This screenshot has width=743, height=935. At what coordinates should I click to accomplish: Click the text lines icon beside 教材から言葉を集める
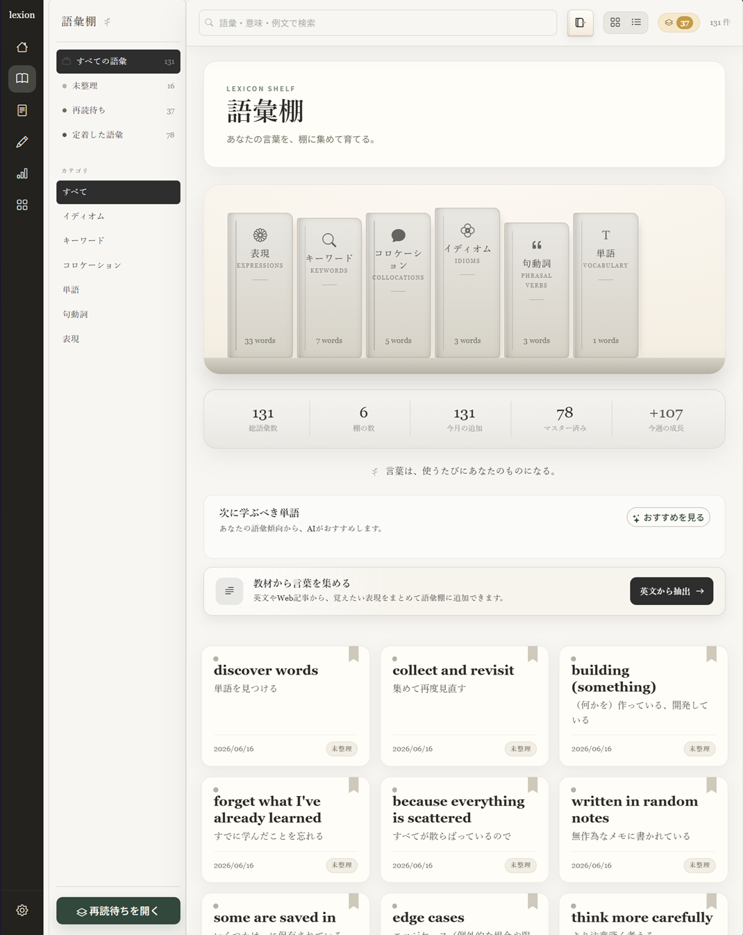click(229, 591)
